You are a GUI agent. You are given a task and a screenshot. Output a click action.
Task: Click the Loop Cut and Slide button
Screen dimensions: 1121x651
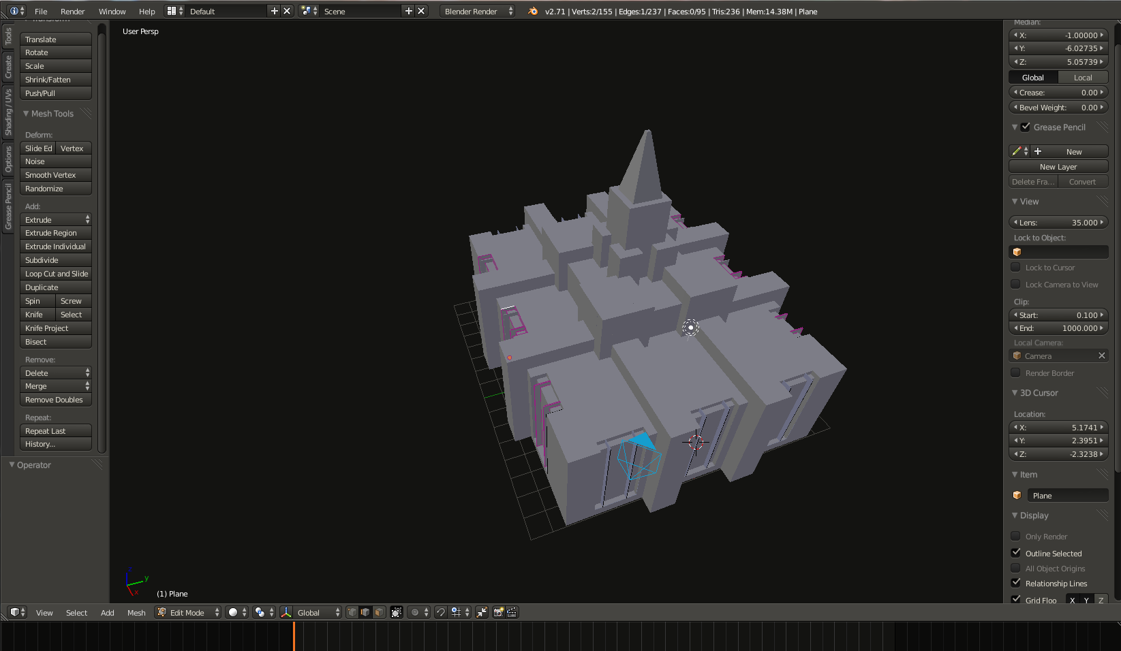coord(56,274)
